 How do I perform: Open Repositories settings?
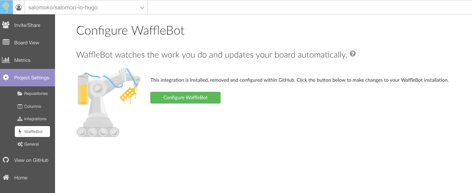36,93
